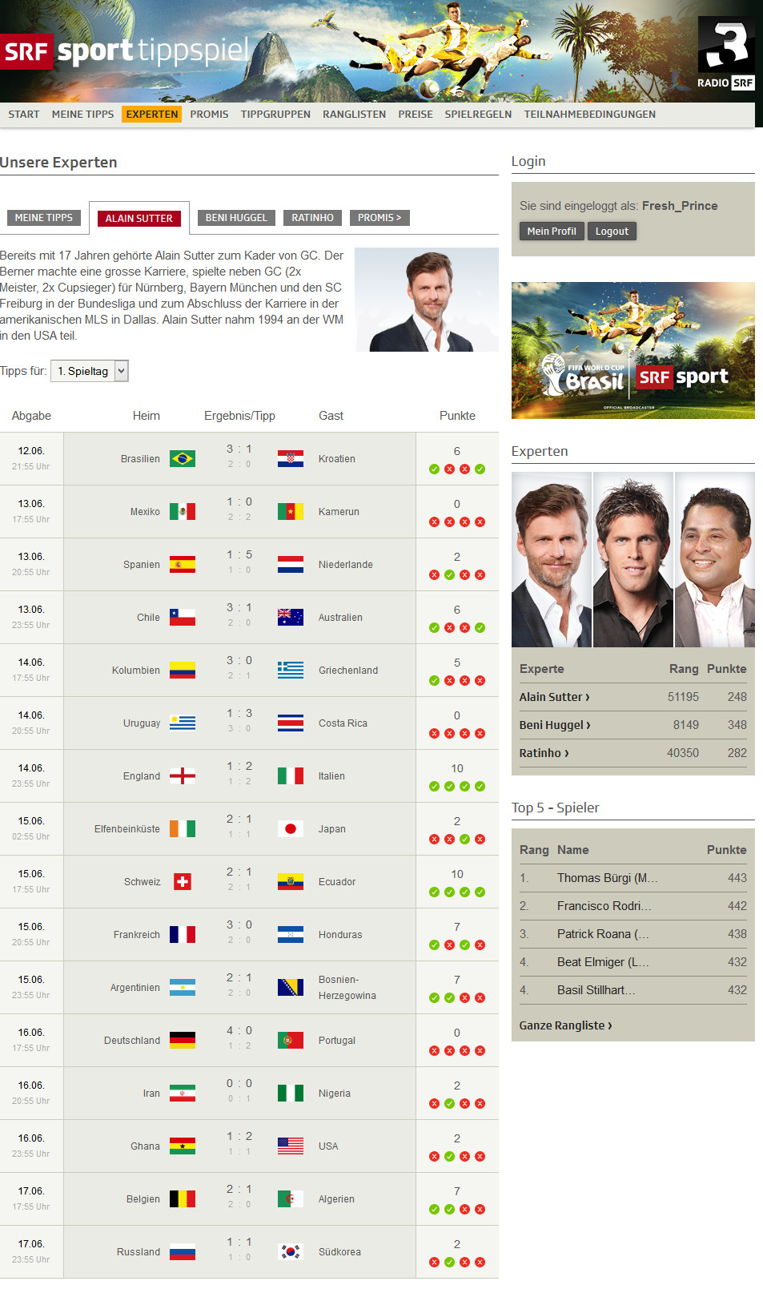
Task: Click the FIFA World Cup Brasil banner
Action: click(x=633, y=350)
